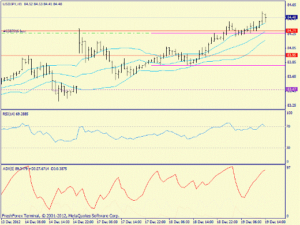This screenshot has height=225, width=300.
Task: Click the 100 level on RSI scale
Action: point(290,113)
